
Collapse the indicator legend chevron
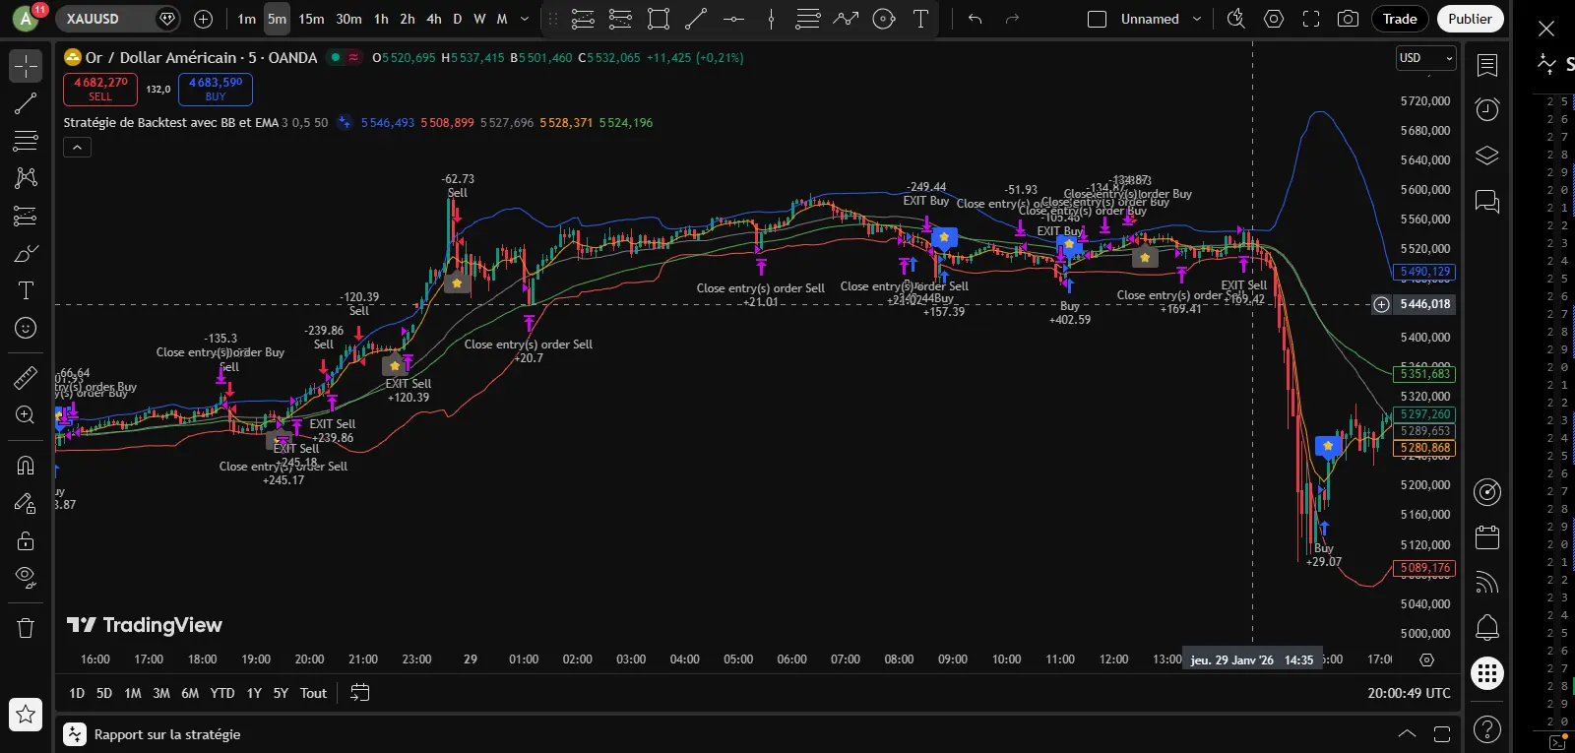[77, 147]
